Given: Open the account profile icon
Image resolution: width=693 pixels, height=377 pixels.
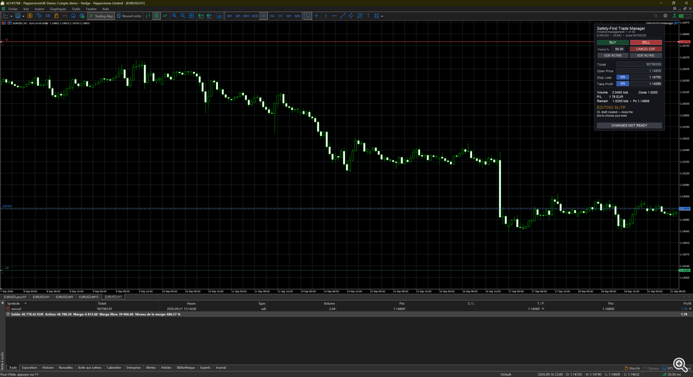Looking at the screenshot, I should click(665, 16).
